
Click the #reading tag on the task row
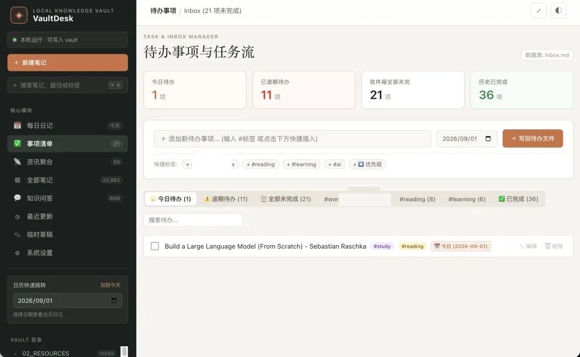[x=412, y=246]
